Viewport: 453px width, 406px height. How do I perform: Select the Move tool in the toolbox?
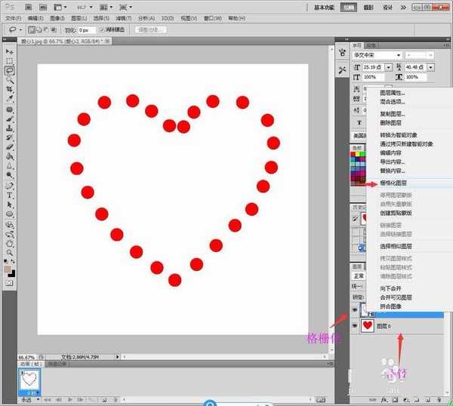pyautogui.click(x=10, y=51)
